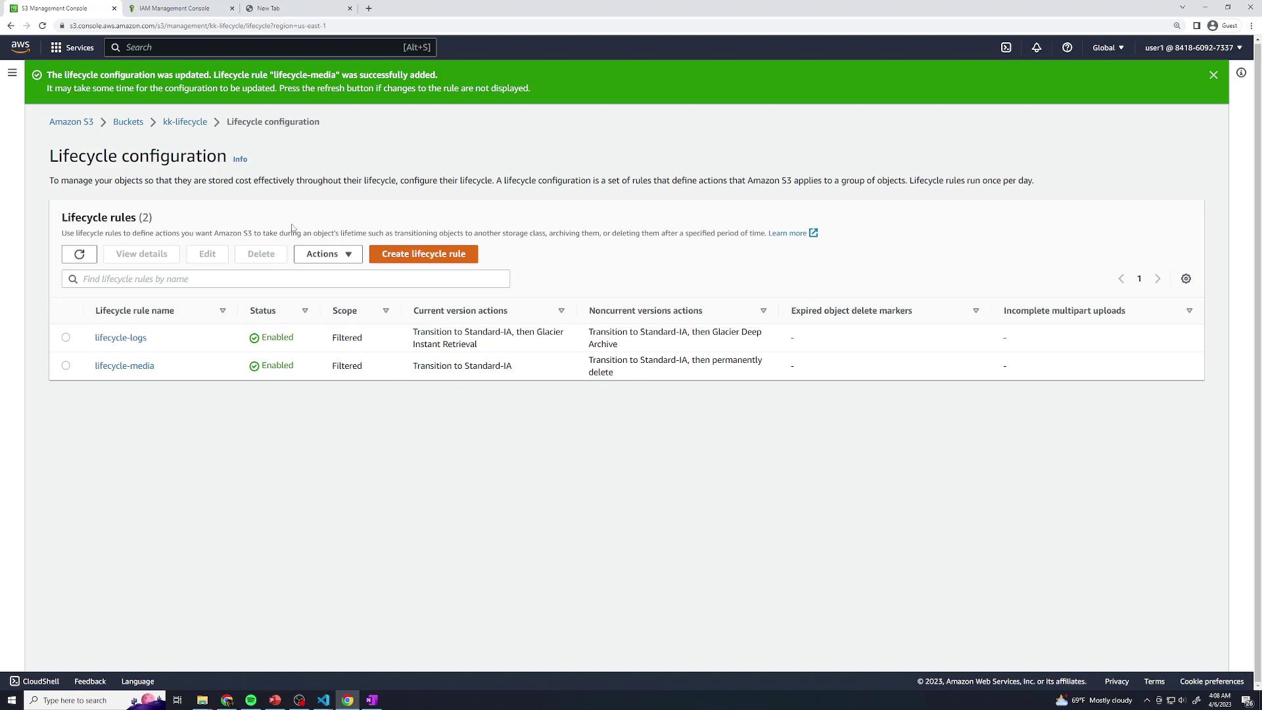Open the left side navigation hamburger menu
Viewport: 1262px width, 710px height.
coord(12,73)
